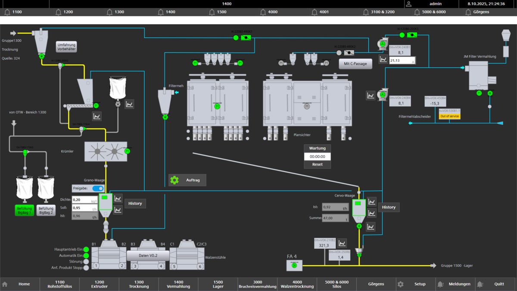The height and width of the screenshot is (291, 517).
Task: Click the user account icon beside admin
Action: pos(409,4)
